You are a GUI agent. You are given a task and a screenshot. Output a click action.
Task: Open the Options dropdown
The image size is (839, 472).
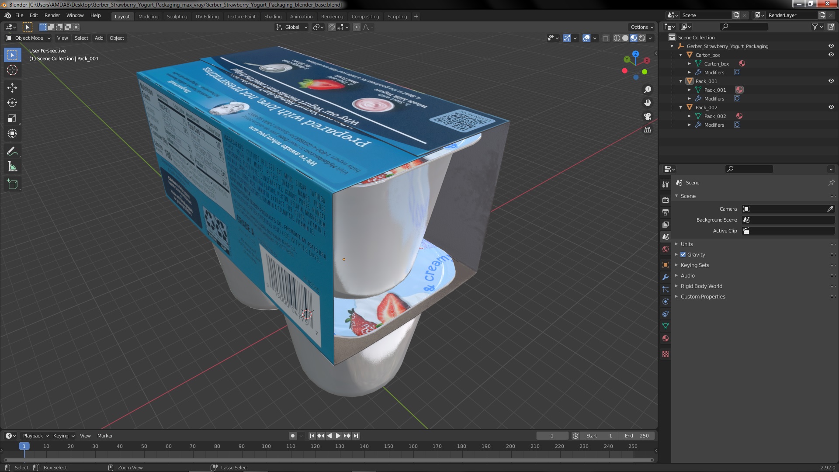click(642, 27)
